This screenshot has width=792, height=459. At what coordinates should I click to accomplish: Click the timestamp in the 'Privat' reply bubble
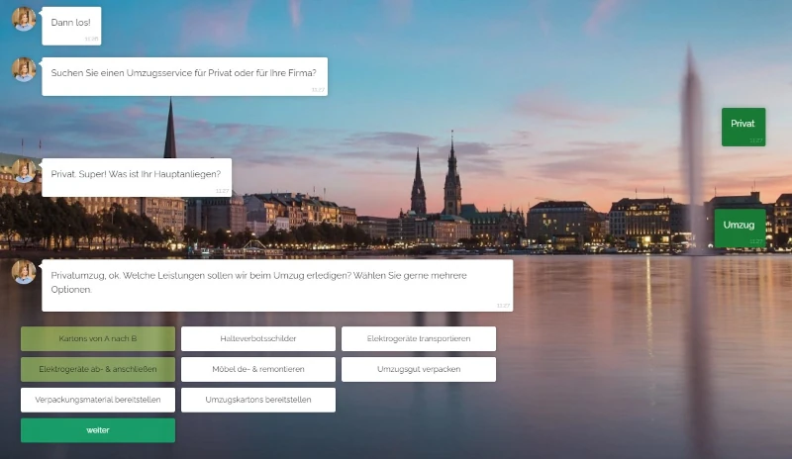(x=756, y=140)
